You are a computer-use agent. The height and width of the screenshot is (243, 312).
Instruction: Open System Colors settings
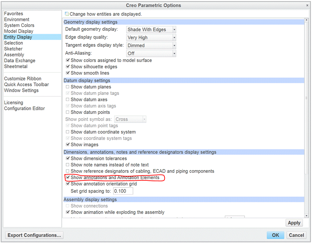19,25
